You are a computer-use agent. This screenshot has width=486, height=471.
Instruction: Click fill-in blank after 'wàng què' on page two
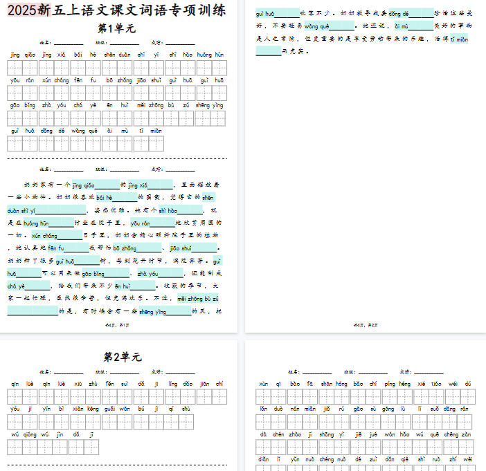click(341, 26)
